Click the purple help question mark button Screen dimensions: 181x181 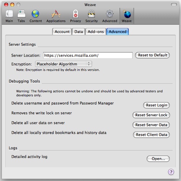click(x=171, y=172)
